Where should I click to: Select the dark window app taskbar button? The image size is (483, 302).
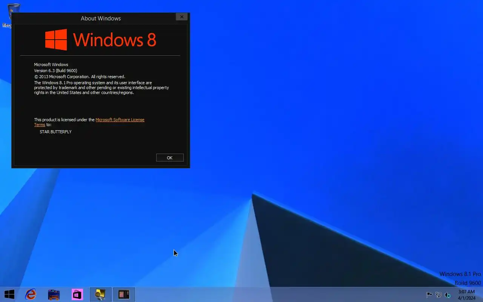click(124, 294)
